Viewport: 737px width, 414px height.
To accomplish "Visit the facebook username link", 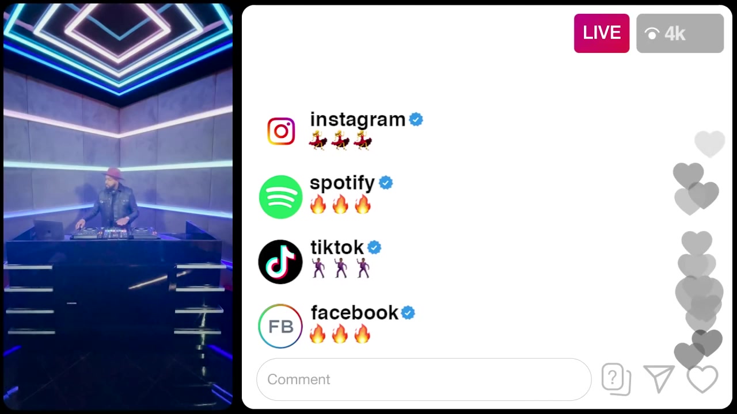I will tap(354, 313).
